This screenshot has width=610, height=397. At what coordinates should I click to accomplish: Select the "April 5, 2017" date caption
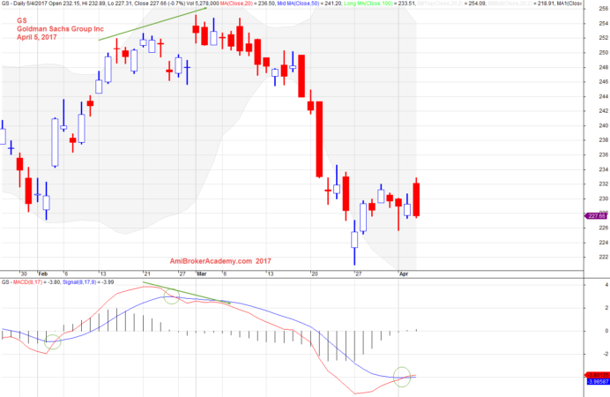click(36, 37)
